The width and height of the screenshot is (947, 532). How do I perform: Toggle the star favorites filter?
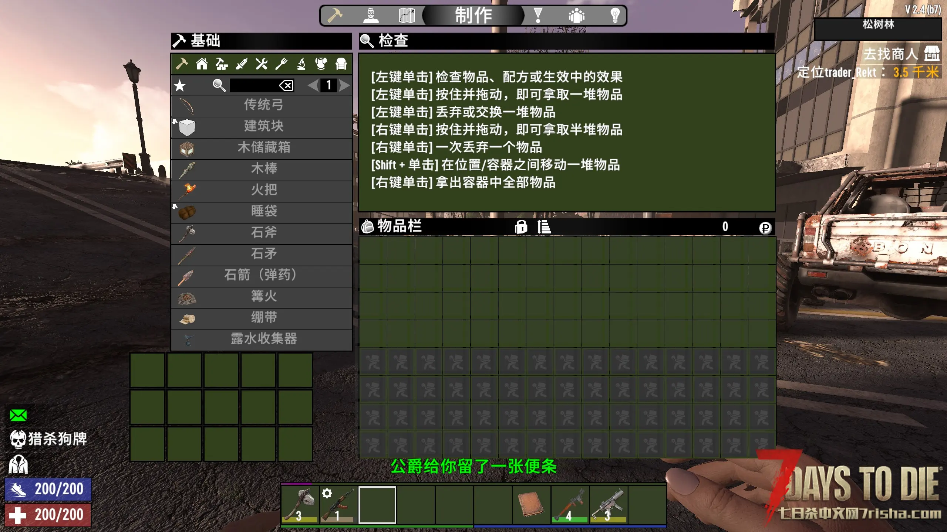click(x=180, y=86)
